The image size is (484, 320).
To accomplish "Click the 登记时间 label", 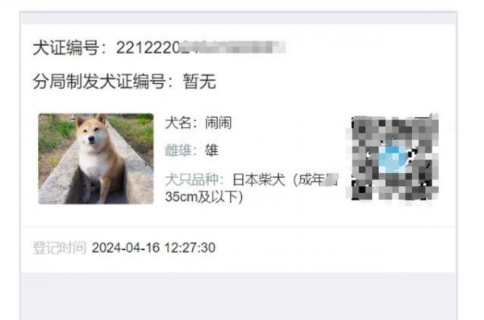I will 59,247.
